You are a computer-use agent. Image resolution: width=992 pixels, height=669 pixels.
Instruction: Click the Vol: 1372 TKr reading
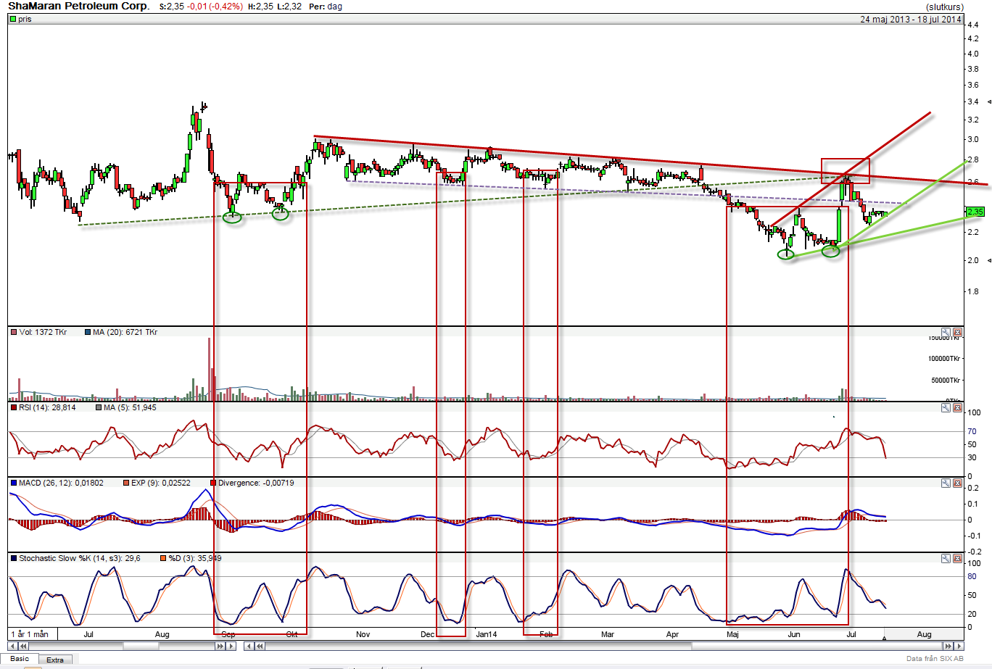(x=44, y=333)
